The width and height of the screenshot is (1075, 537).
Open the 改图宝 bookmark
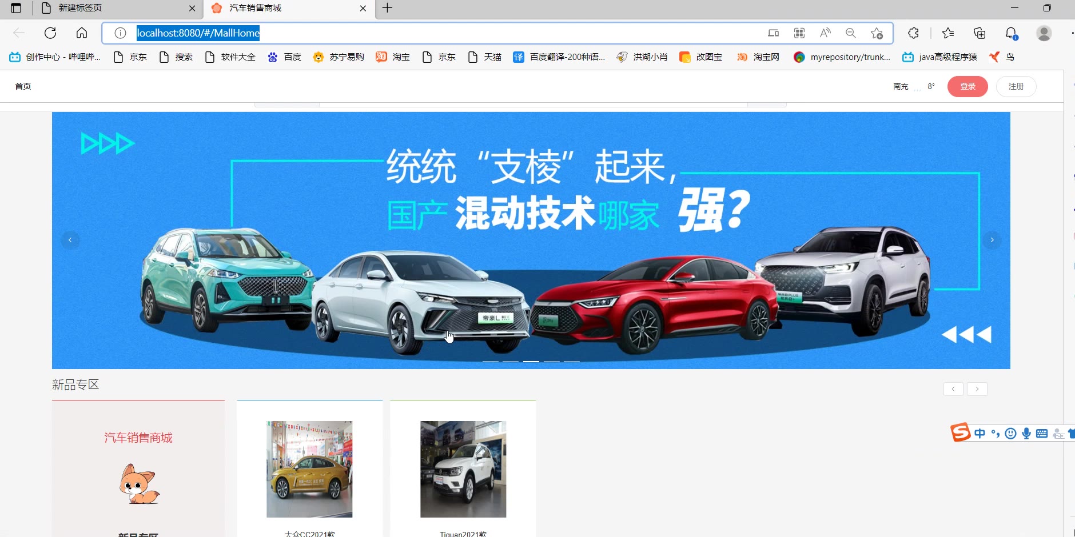pos(701,57)
